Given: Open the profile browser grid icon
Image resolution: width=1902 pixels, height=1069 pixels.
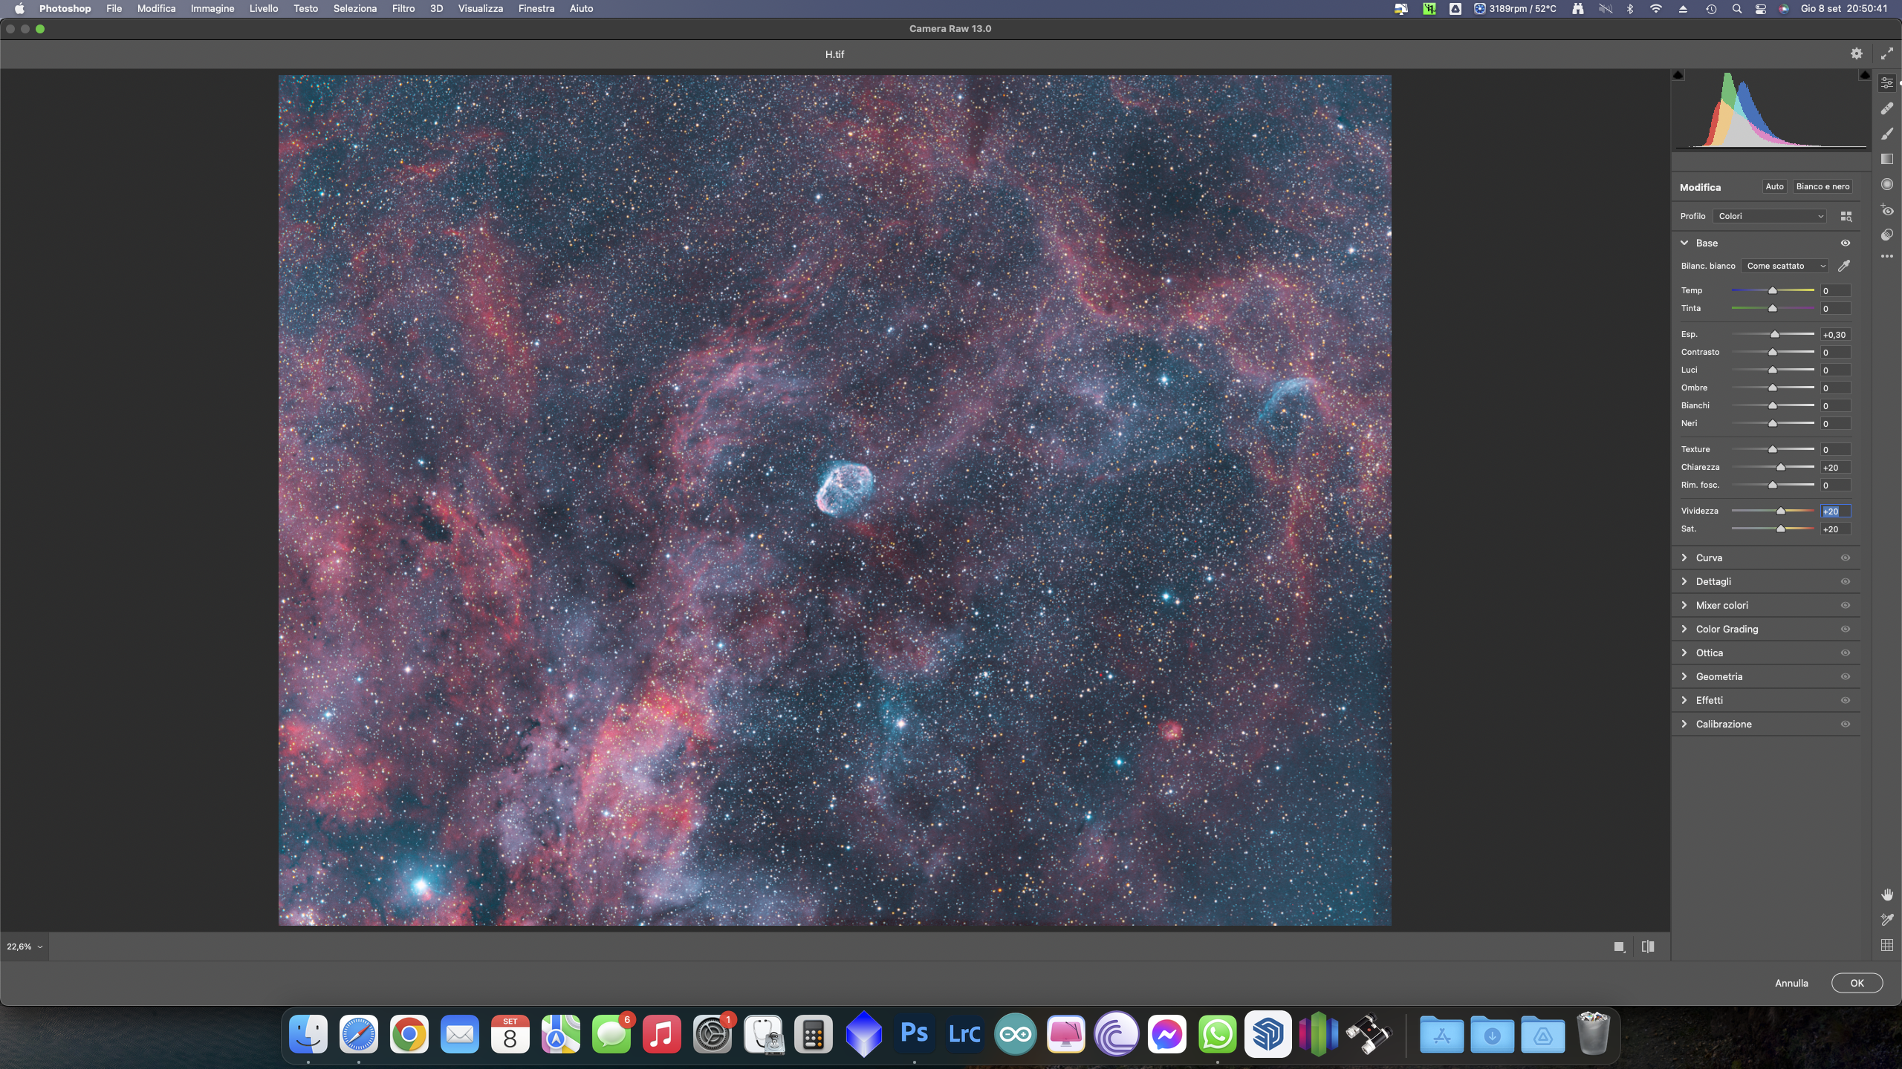Looking at the screenshot, I should 1846,216.
